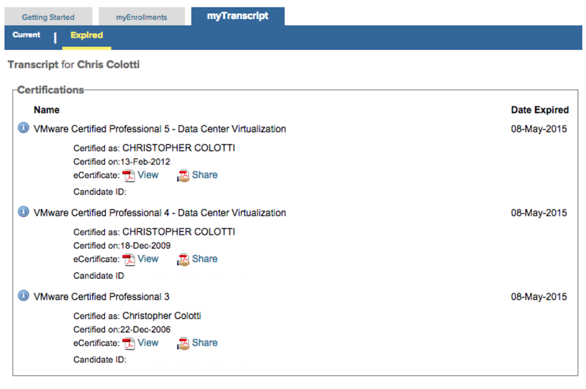Open View link for VCP 5 eCertificate
Image resolution: width=586 pixels, height=389 pixels.
tap(148, 175)
